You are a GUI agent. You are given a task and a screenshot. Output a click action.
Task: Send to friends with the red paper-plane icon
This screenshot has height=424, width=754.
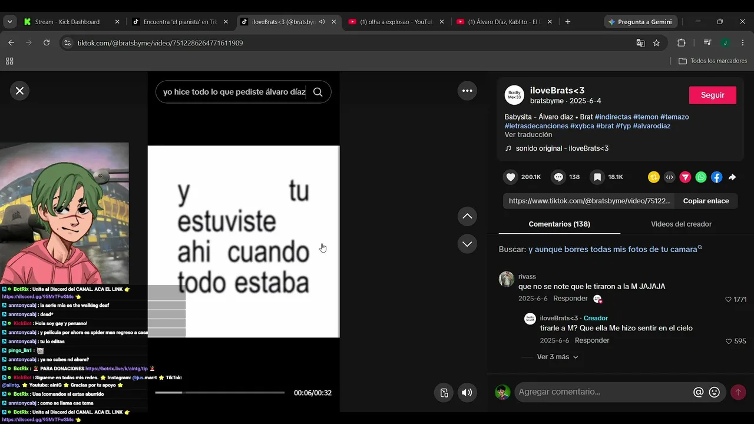pyautogui.click(x=685, y=177)
